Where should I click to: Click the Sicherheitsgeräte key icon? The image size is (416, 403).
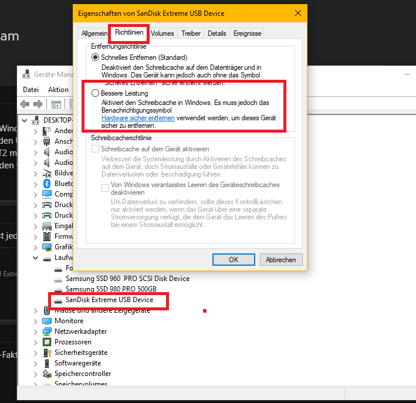[47, 353]
